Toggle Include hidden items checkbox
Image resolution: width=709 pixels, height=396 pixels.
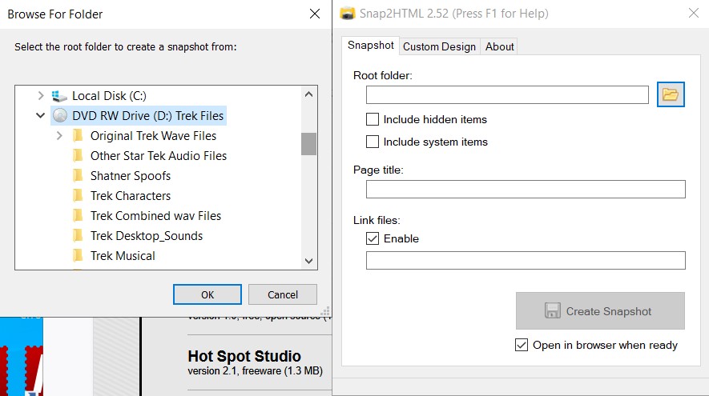click(373, 119)
